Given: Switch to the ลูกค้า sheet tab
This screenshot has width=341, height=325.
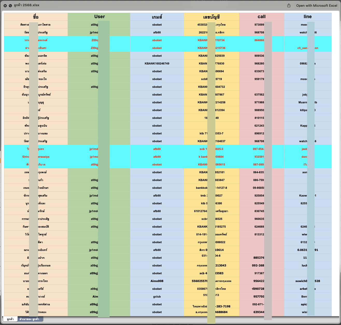Looking at the screenshot, I should click(10, 319).
